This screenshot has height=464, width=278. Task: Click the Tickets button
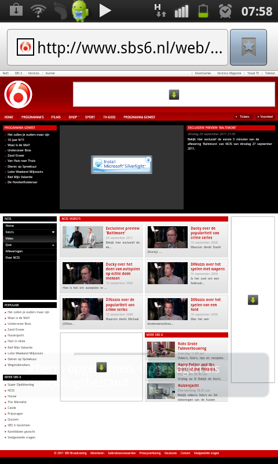(x=243, y=117)
